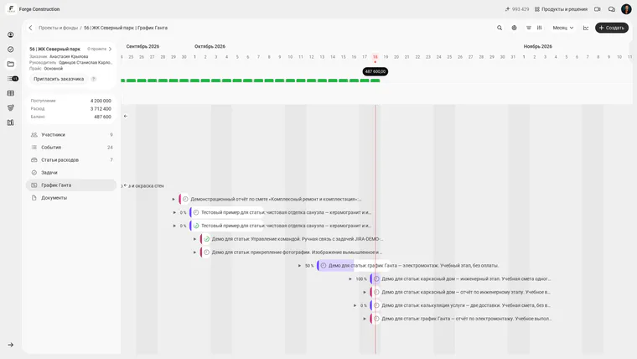
Task: Expand the 100 % 'каркасный дом — инженерный этап' row
Action: (350, 279)
